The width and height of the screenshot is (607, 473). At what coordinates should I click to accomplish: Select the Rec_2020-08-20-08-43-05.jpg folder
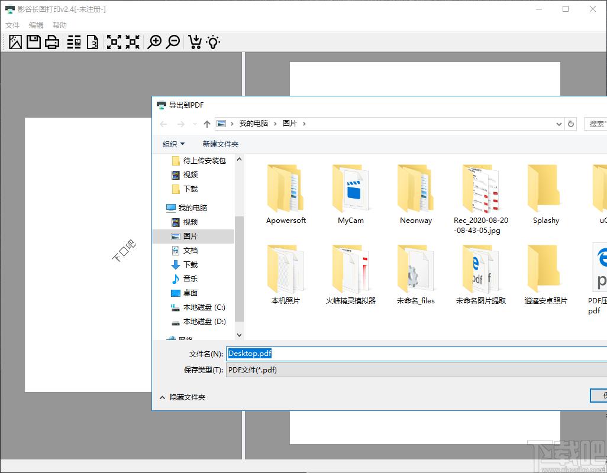click(x=481, y=199)
